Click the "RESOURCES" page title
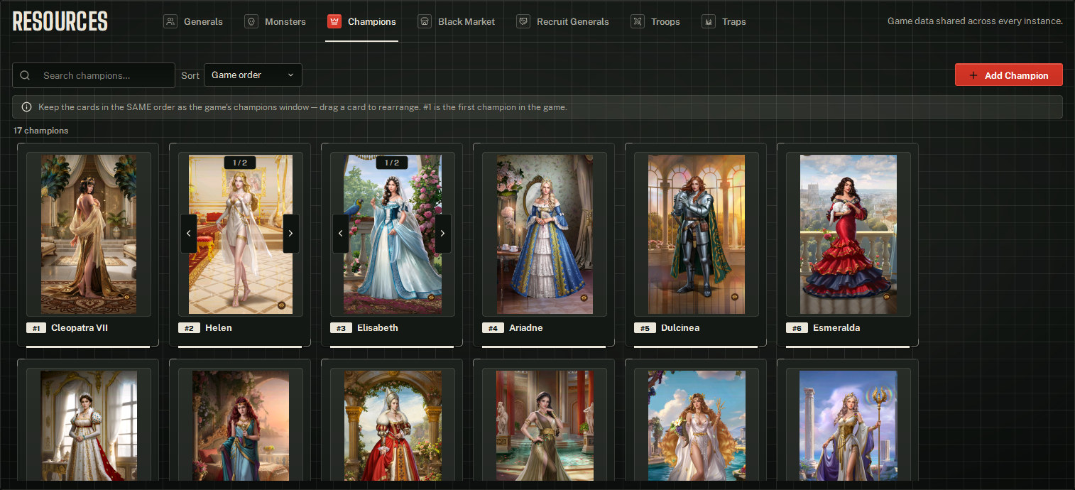Image resolution: width=1075 pixels, height=490 pixels. point(60,21)
